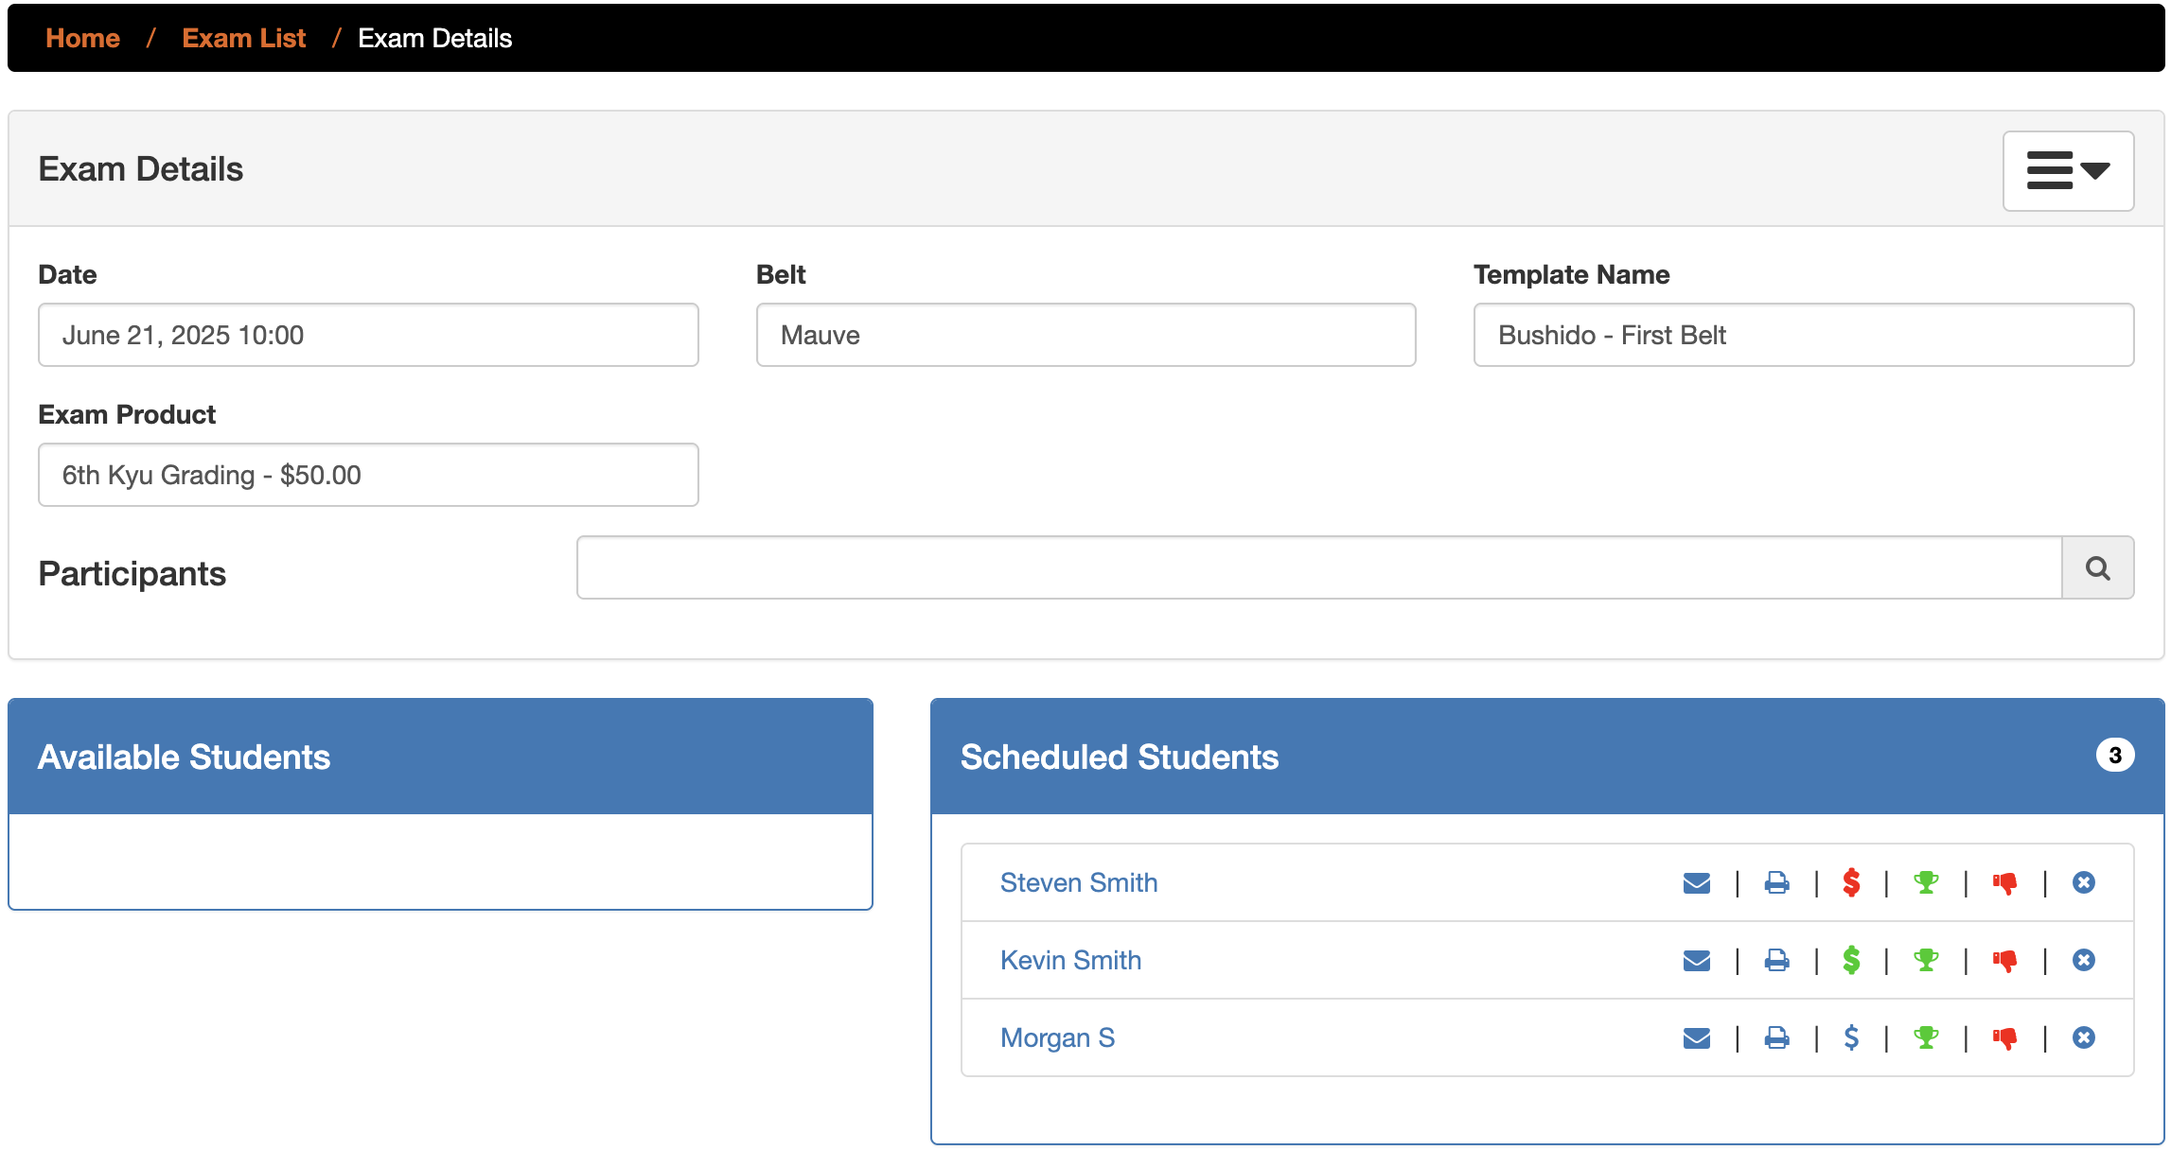Viewport: 2171px width, 1167px height.
Task: Go to Home in the breadcrumb
Action: (83, 39)
